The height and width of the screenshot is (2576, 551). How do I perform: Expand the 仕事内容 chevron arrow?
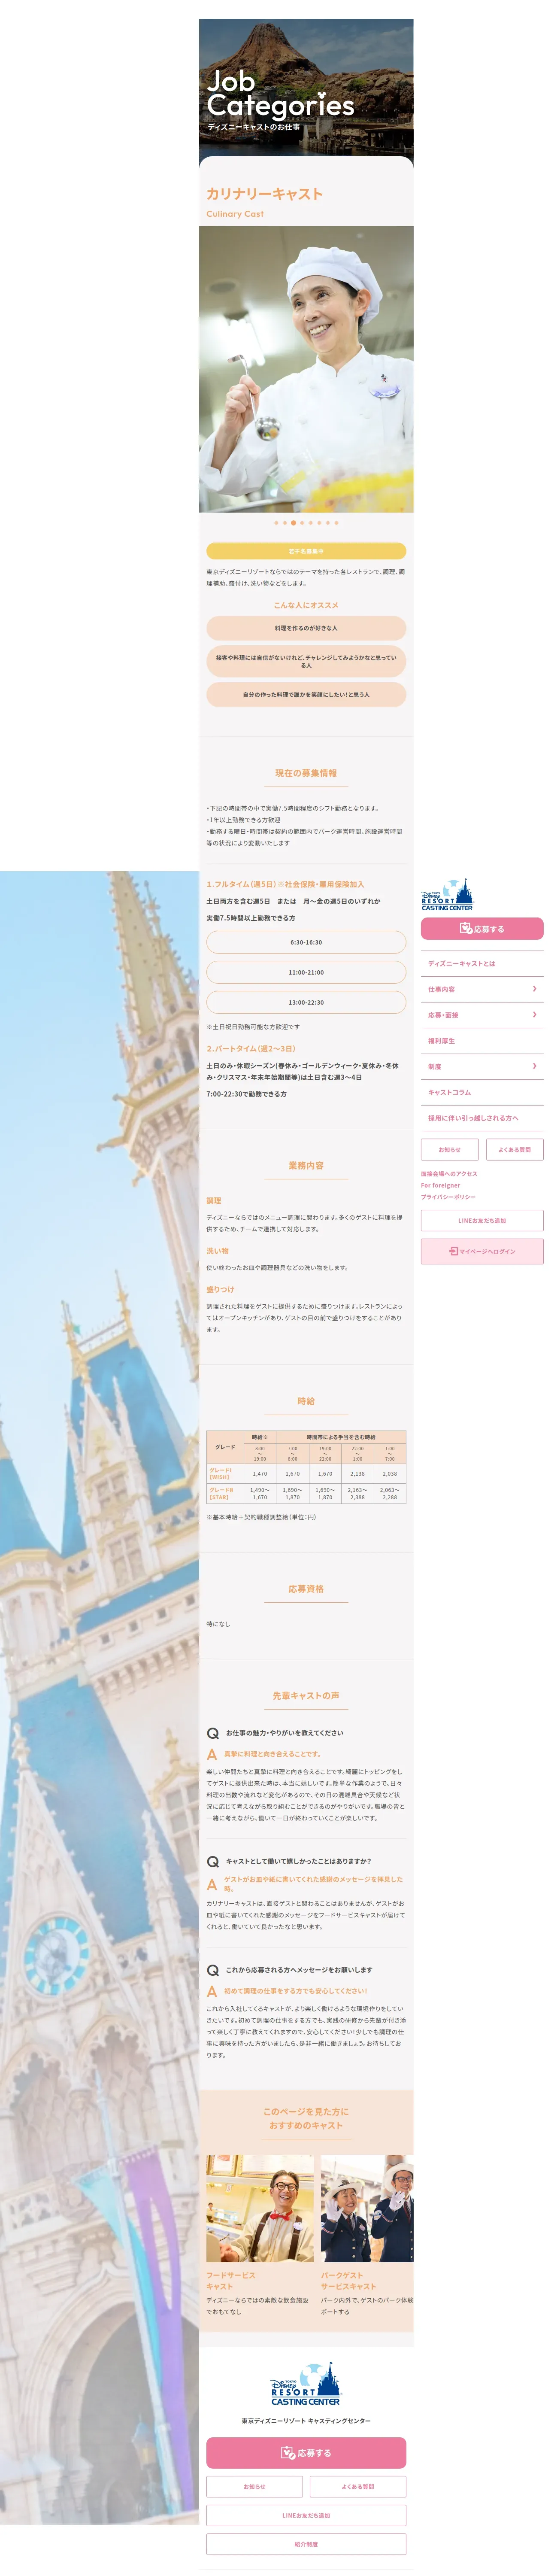pos(535,989)
